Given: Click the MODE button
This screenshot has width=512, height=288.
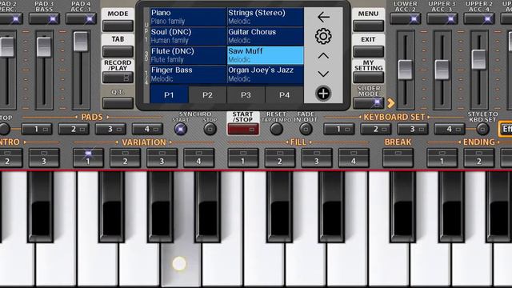Looking at the screenshot, I should (x=118, y=26).
